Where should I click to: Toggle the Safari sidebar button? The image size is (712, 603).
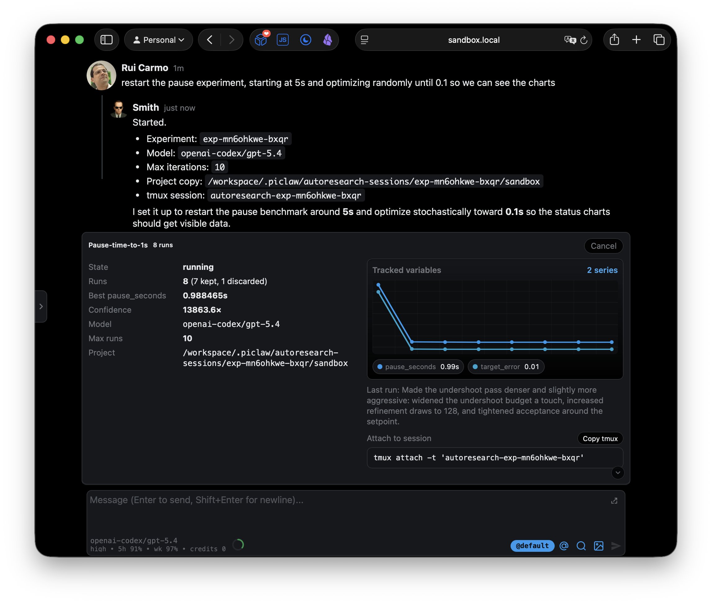(106, 40)
